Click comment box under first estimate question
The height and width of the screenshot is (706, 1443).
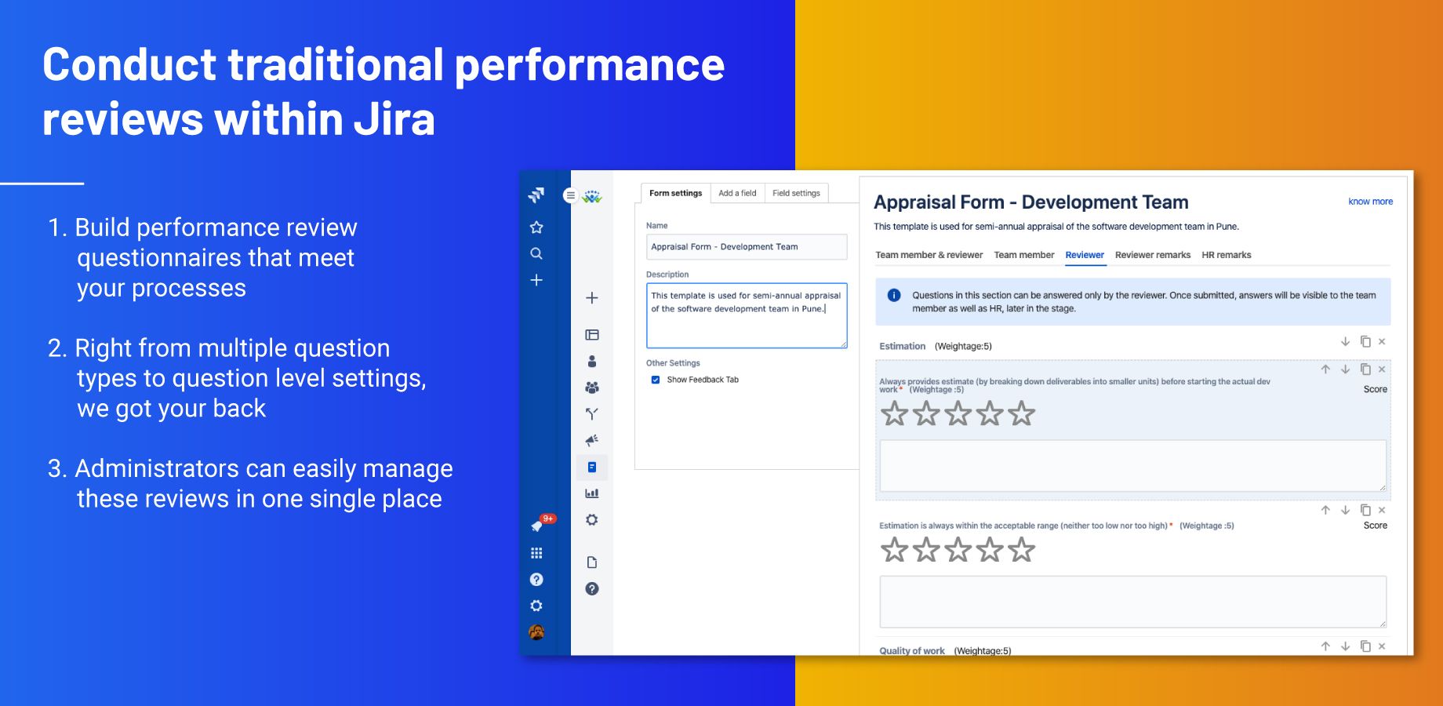[1133, 466]
